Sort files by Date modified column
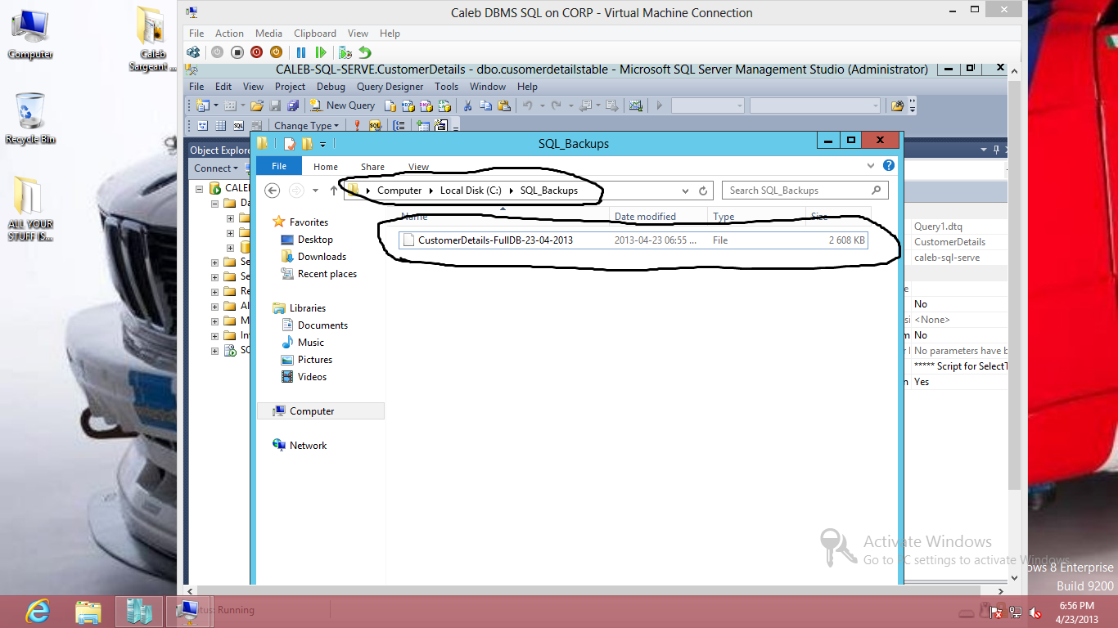 (659, 217)
